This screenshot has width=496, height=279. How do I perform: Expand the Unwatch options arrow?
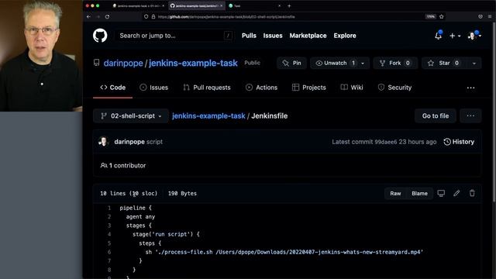(363, 63)
